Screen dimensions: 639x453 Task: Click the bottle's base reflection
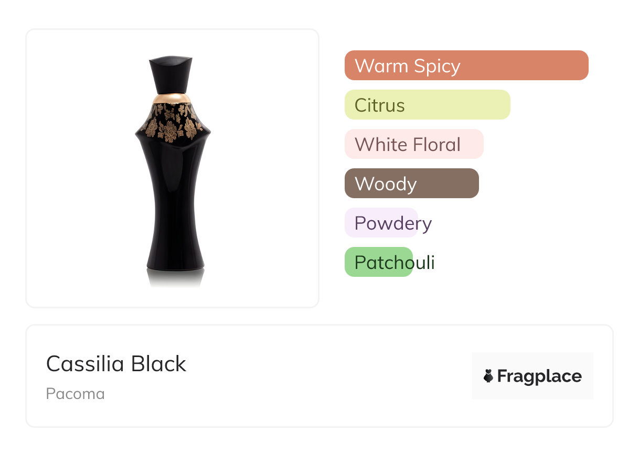pos(175,278)
